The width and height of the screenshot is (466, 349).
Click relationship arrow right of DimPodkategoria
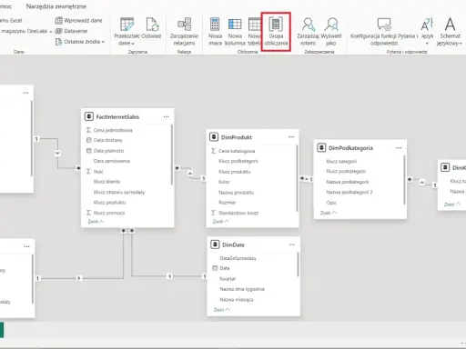tap(422, 182)
